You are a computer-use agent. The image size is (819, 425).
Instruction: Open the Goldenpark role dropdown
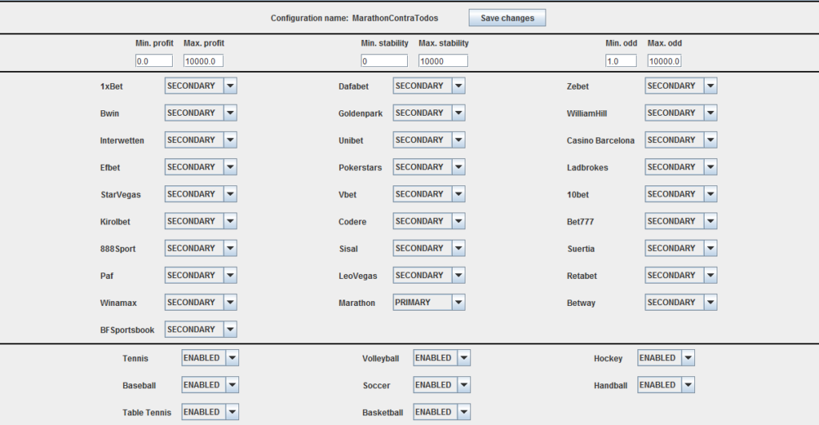[x=429, y=113]
